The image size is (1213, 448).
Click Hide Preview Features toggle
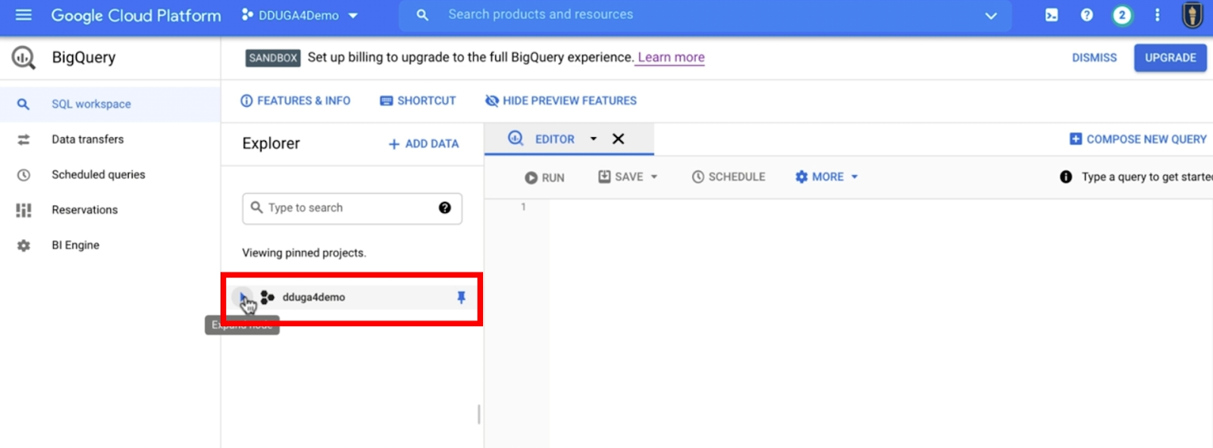tap(561, 101)
